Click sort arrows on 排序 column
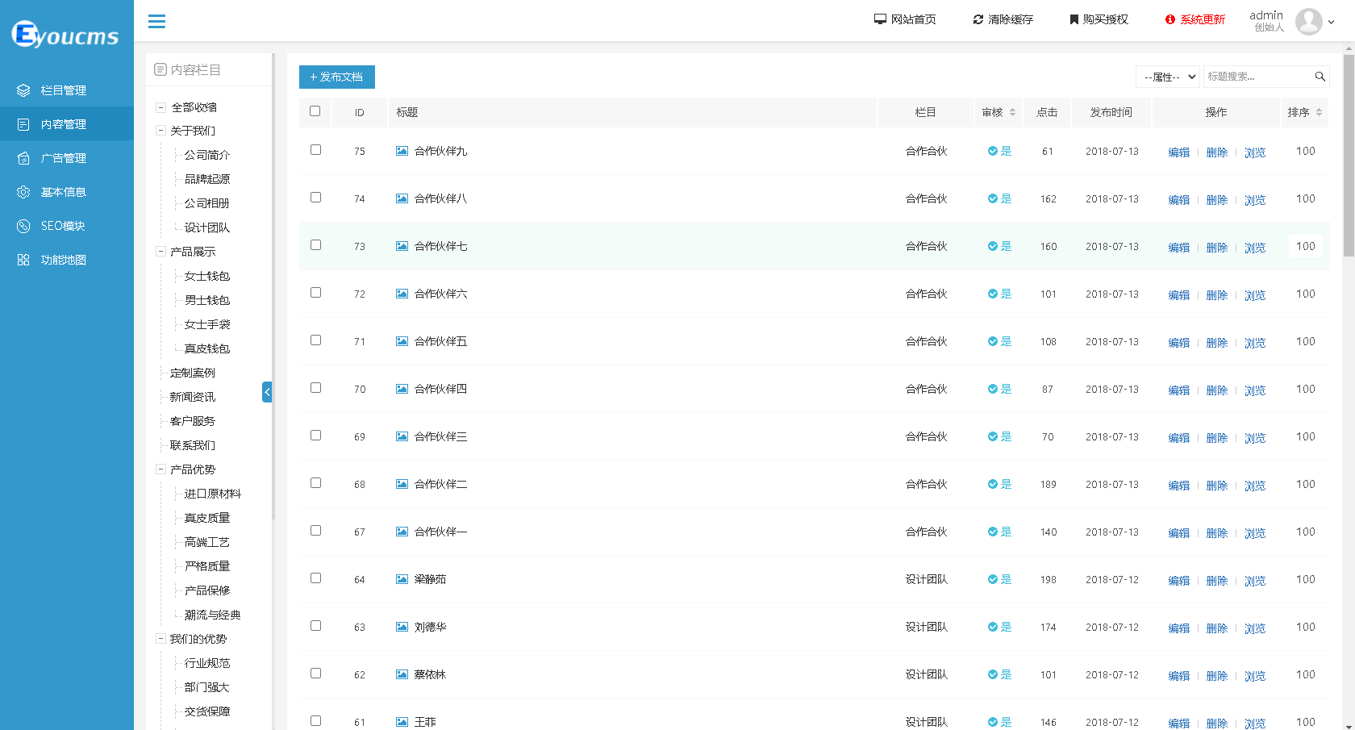Screen dimensions: 1355x730 (1319, 112)
